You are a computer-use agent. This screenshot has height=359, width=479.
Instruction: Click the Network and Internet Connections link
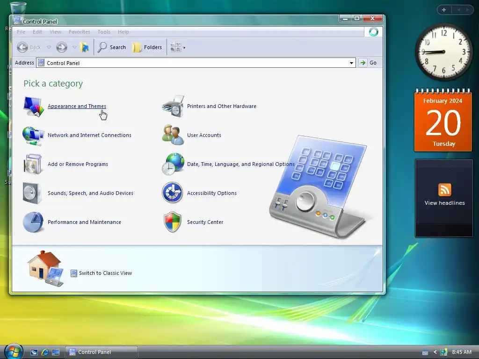pos(89,135)
